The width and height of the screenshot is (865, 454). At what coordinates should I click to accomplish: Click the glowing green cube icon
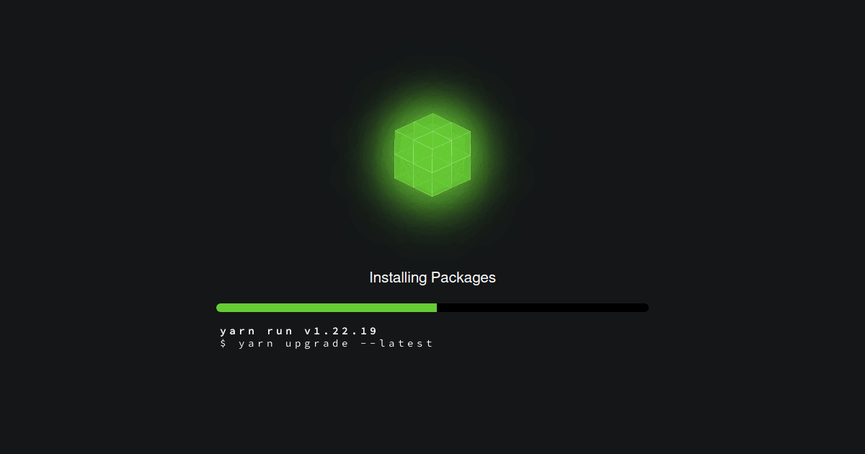432,154
